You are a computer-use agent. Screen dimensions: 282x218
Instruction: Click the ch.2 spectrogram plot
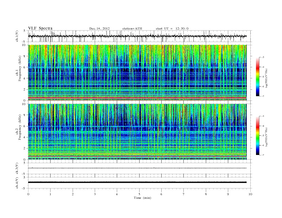click(x=137, y=132)
